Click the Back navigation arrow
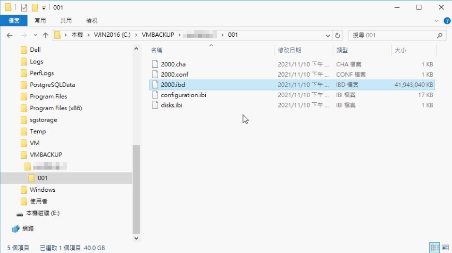This screenshot has height=253, width=452. click(9, 35)
